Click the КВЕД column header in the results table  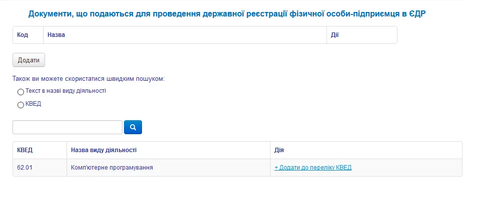(25, 150)
